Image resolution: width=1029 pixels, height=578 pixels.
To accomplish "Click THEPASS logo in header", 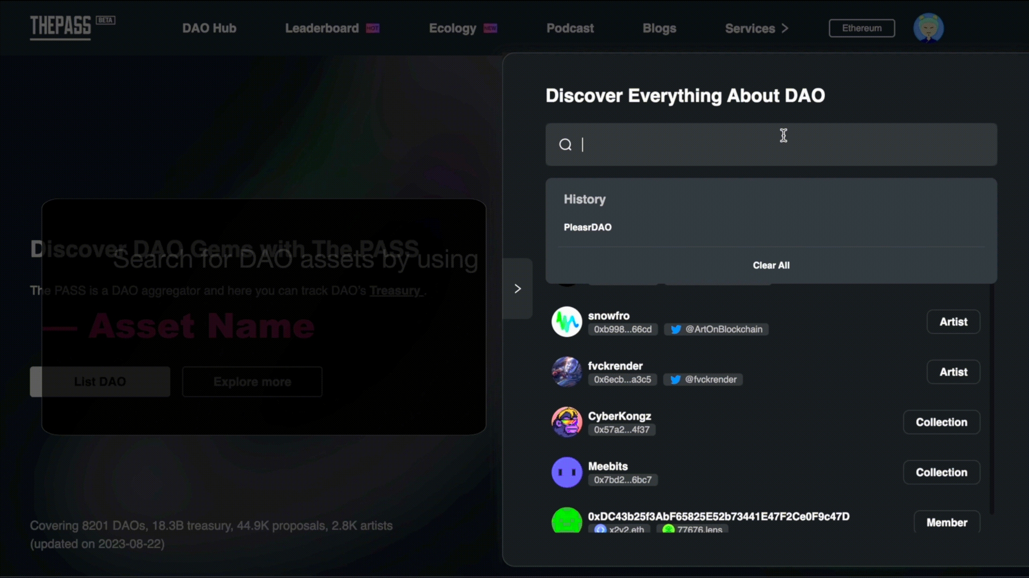I will click(x=60, y=27).
